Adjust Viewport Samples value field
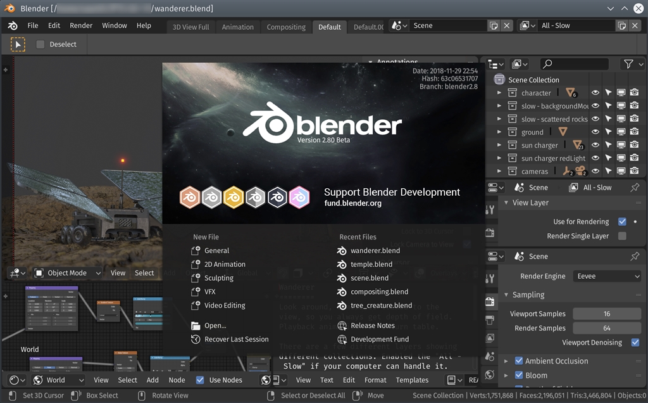Image resolution: width=648 pixels, height=403 pixels. coord(607,314)
